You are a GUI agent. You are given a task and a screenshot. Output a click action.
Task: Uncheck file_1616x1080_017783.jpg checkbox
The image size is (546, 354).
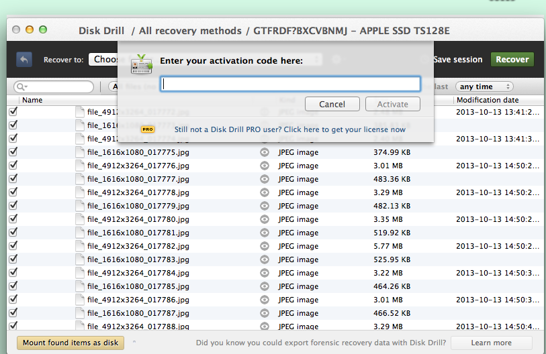[13, 259]
